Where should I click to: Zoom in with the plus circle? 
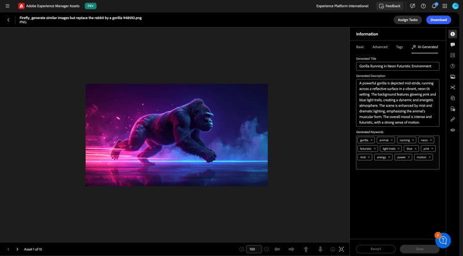[x=241, y=249]
